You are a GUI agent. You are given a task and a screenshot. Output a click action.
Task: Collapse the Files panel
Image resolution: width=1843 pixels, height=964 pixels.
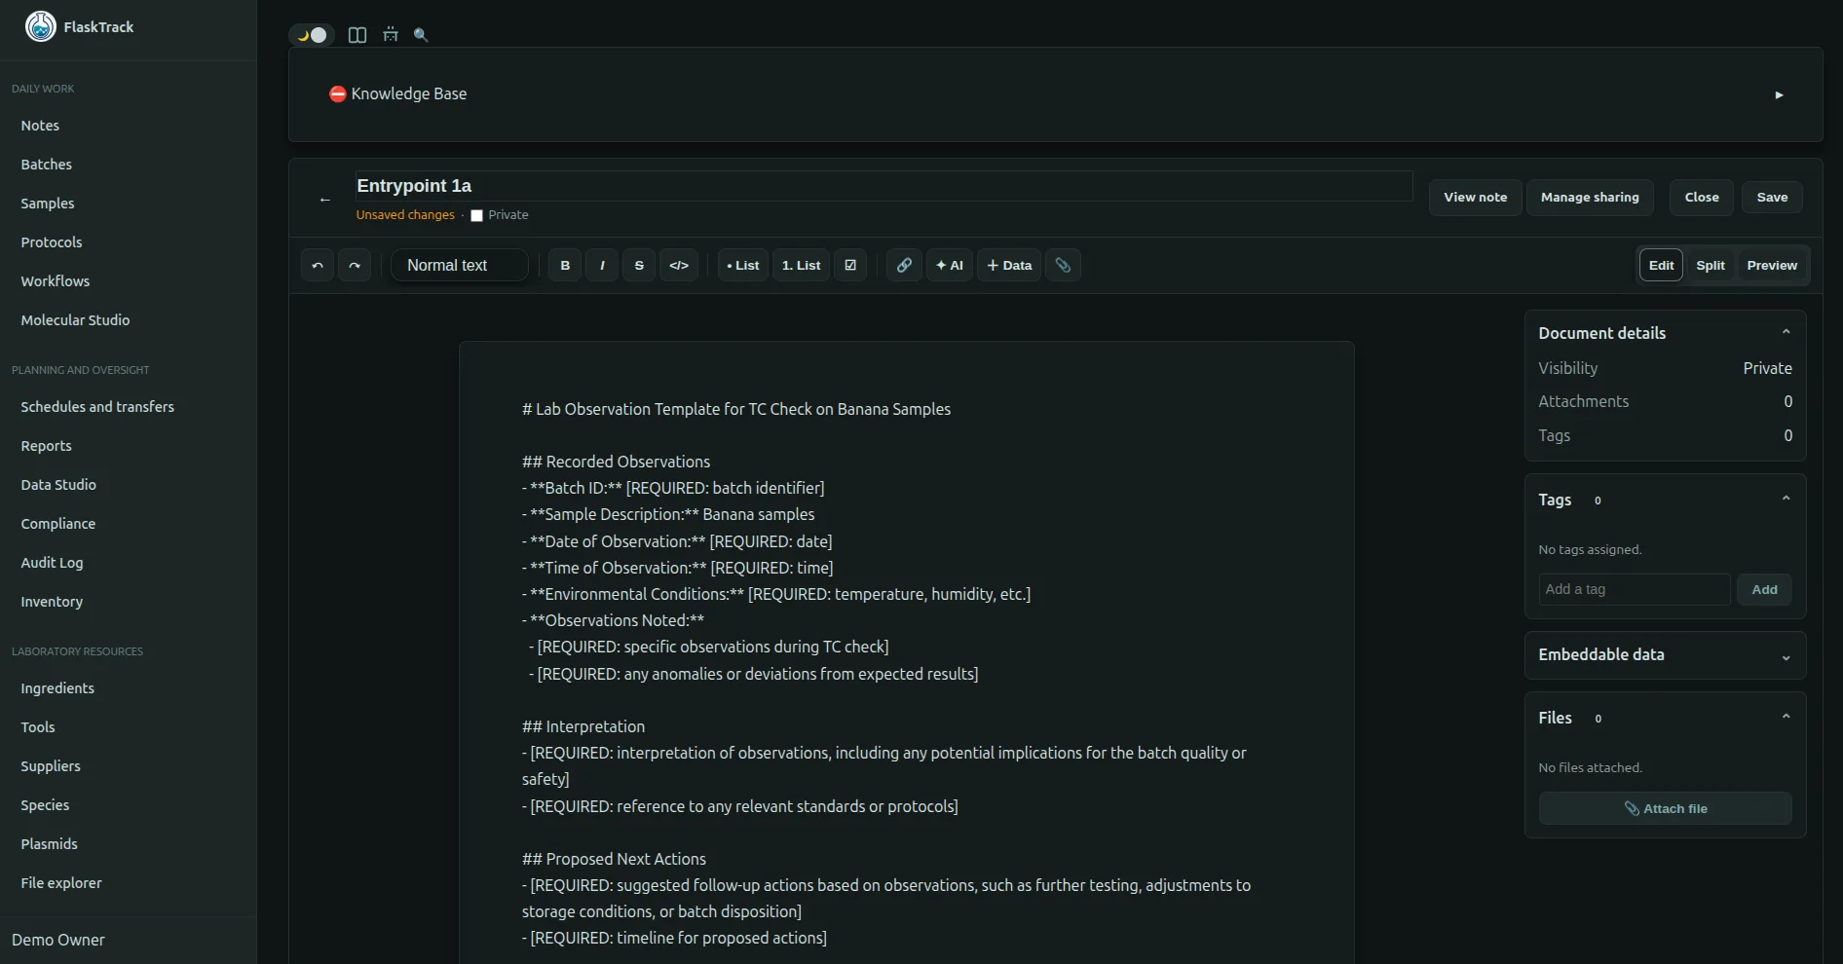click(x=1786, y=717)
